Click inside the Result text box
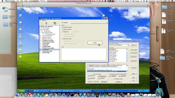This screenshot has height=98, width=175. tap(84, 54)
